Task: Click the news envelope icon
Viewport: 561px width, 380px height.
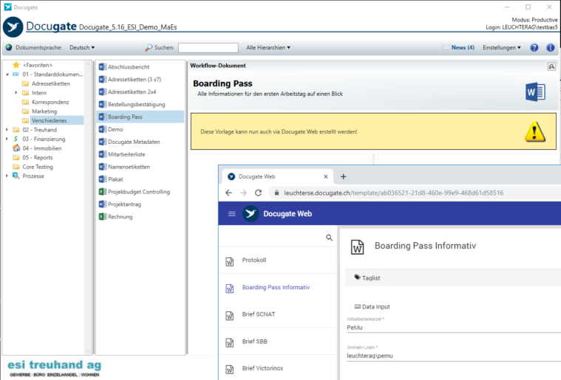Action: pos(446,47)
